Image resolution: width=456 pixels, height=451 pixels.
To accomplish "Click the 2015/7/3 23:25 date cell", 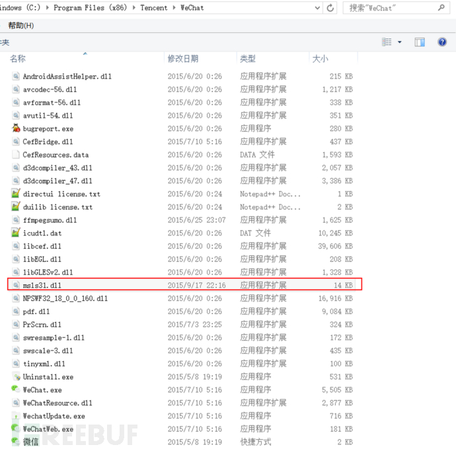I will 194,325.
